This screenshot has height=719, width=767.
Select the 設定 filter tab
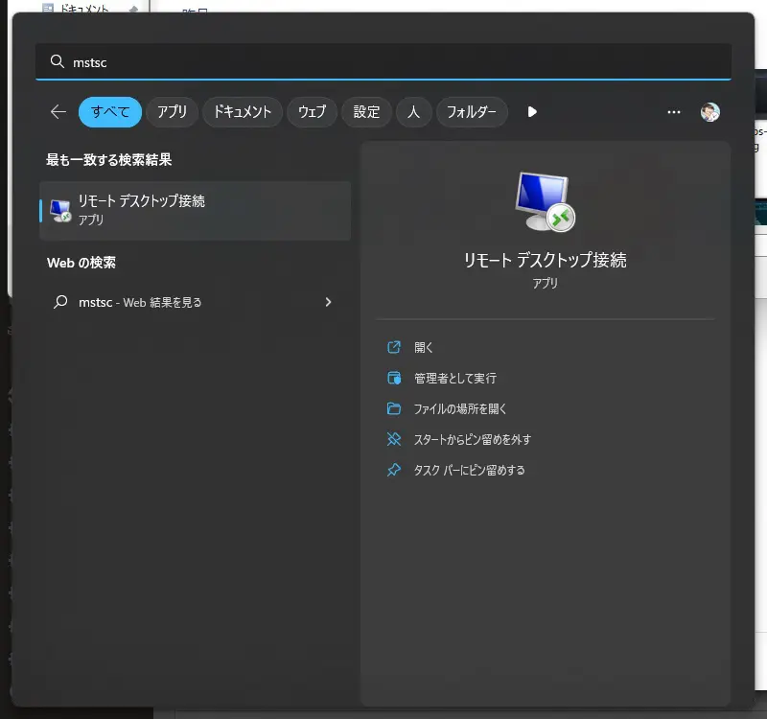pos(366,112)
